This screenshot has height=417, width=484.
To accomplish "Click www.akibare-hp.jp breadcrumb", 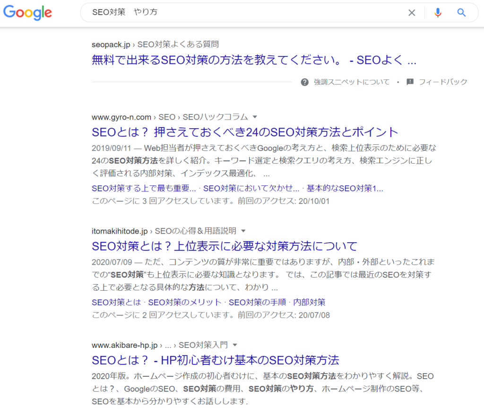I will click(125, 345).
